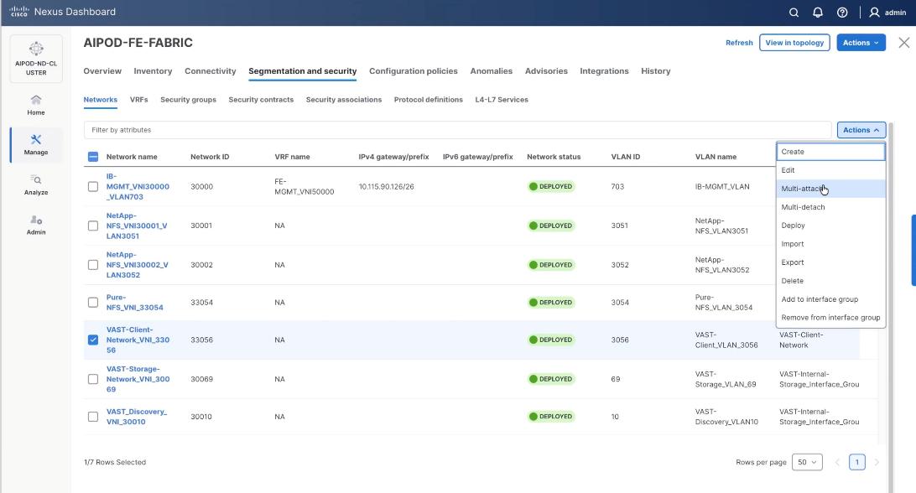Open the notifications bell
The height and width of the screenshot is (493, 916).
816,12
